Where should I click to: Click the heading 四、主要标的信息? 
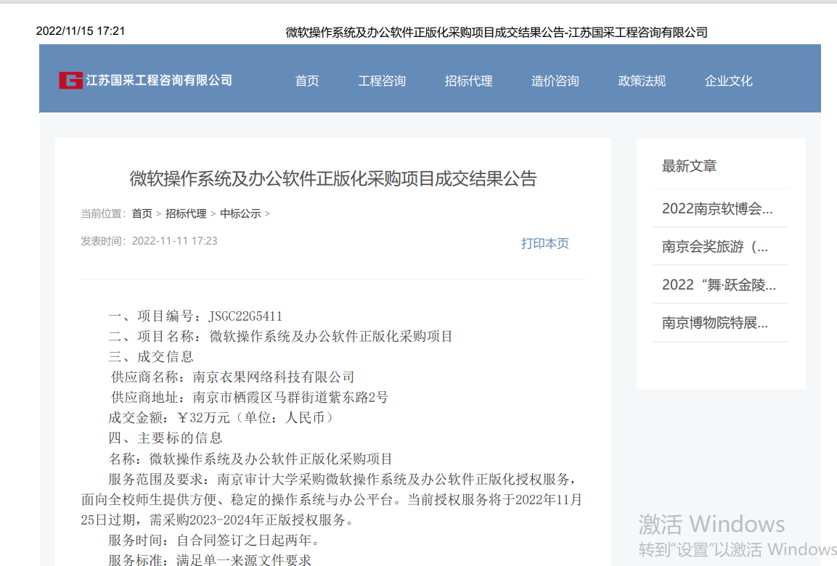tap(166, 438)
